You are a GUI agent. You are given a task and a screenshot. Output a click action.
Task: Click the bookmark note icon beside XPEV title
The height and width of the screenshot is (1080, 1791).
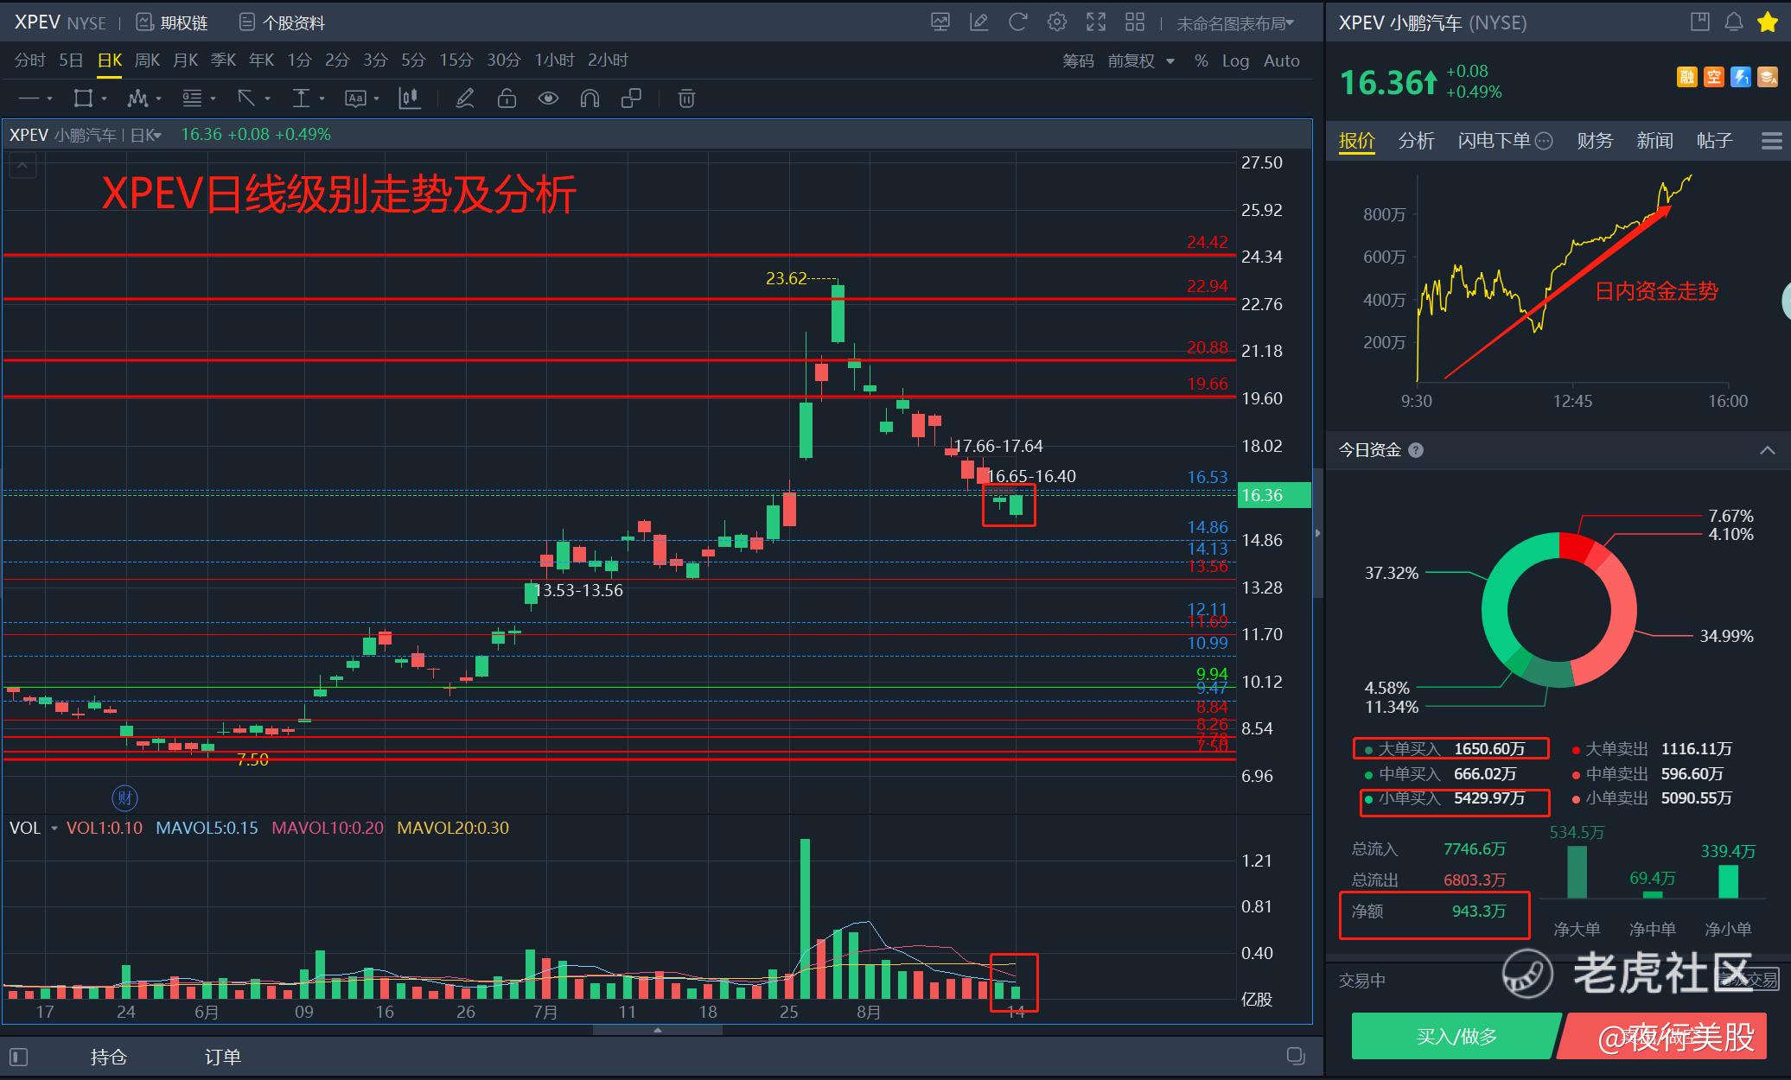[1699, 22]
